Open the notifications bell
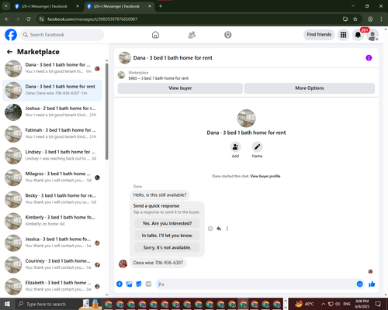The width and height of the screenshot is (388, 310). point(358,35)
